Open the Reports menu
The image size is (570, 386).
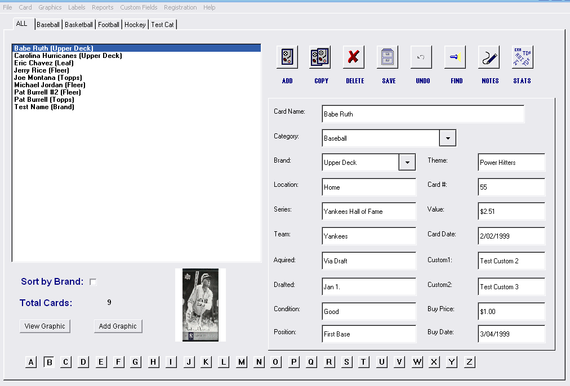102,7
